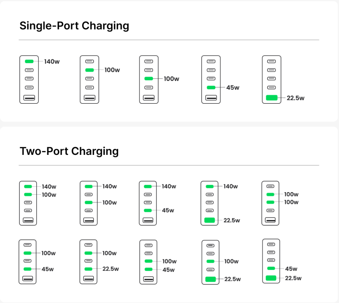The image size is (339, 303).
Task: Select upper green port on the 100w/100w charger
Action: [x=270, y=194]
